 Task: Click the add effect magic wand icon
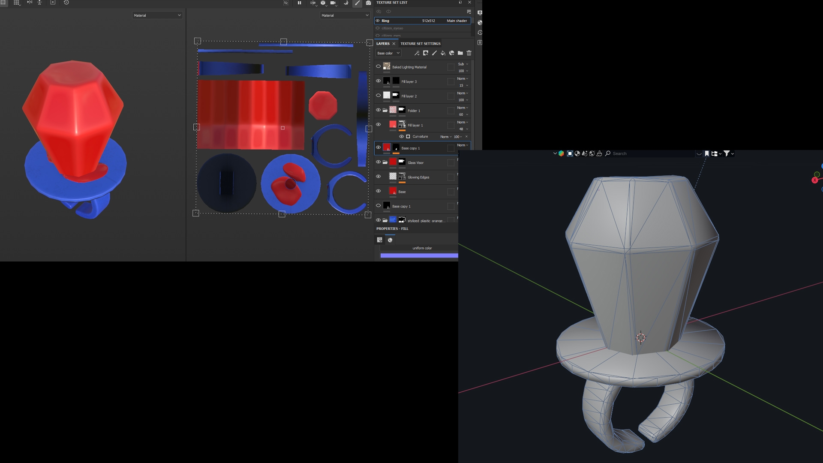coord(417,53)
